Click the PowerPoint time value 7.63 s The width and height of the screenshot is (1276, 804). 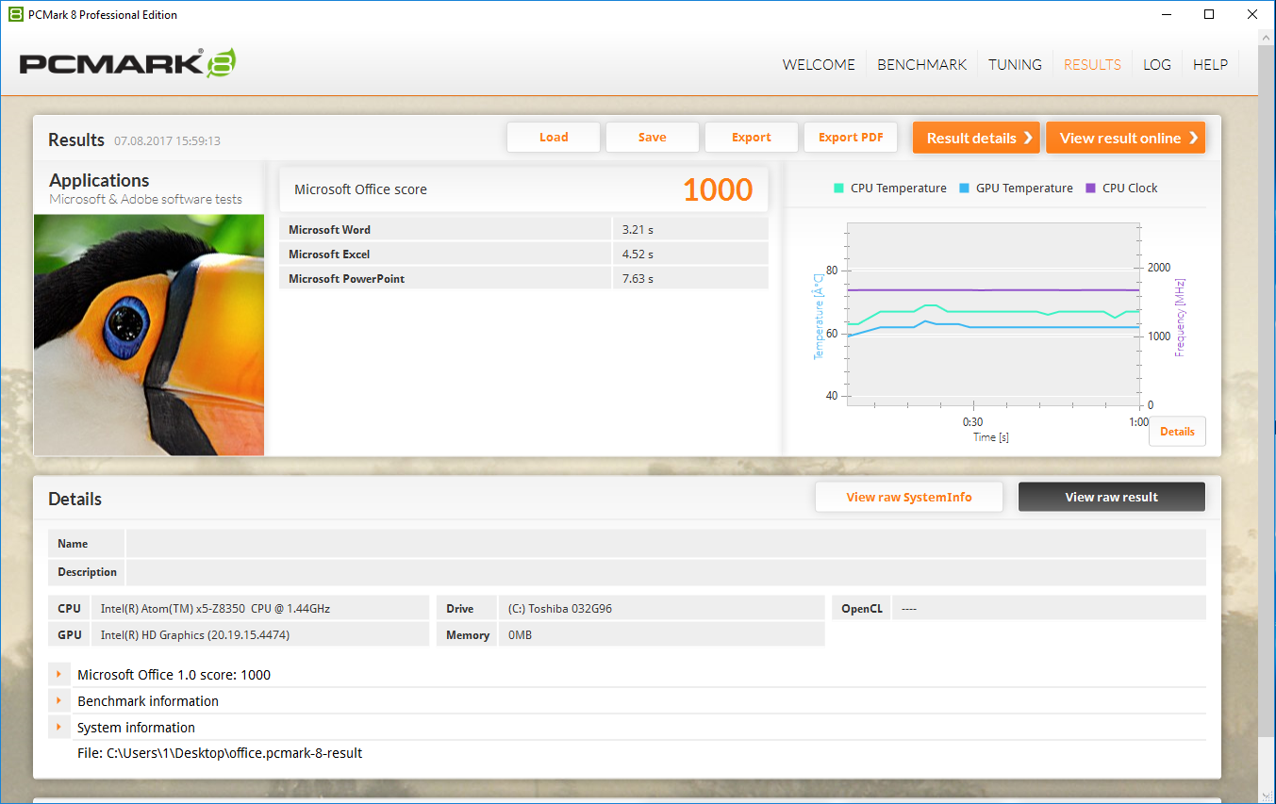coord(638,278)
